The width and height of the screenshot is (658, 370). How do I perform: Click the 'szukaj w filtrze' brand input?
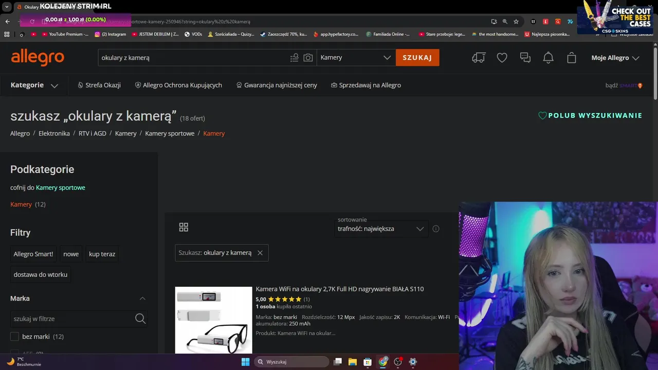(72, 319)
